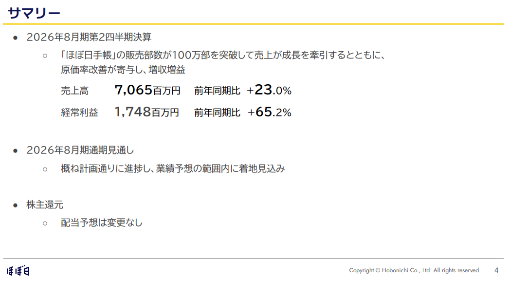Select the 7,065百万円 sales figure
This screenshot has width=510, height=281.
click(147, 90)
